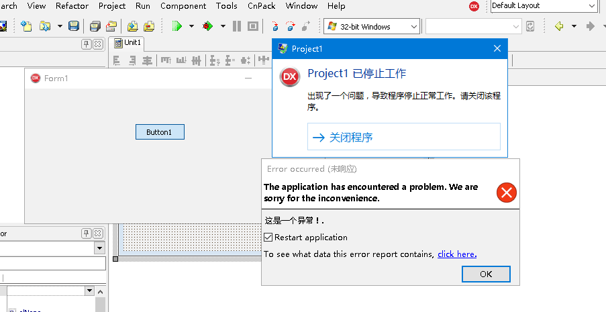606x312 pixels.
Task: Pin the upper left docked panel
Action: [x=87, y=44]
